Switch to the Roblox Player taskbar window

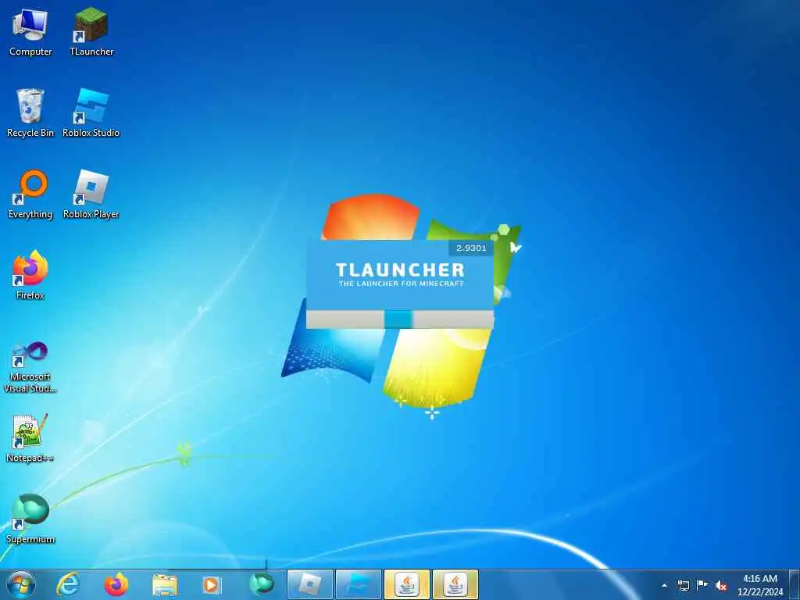tap(309, 584)
